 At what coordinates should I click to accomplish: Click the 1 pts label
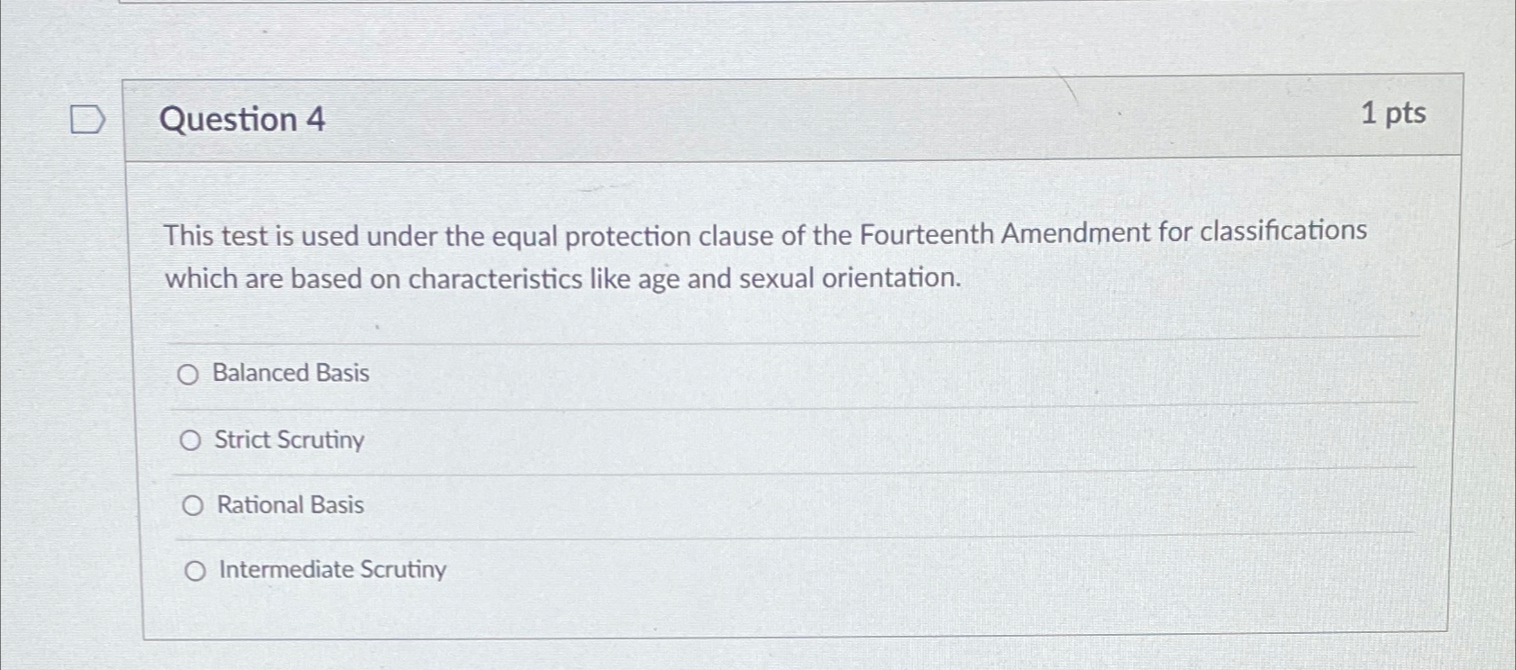1393,115
